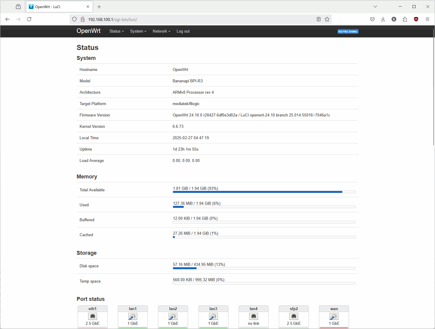Image resolution: width=435 pixels, height=329 pixels.
Task: Click the eth1 port label
Action: (x=93, y=309)
